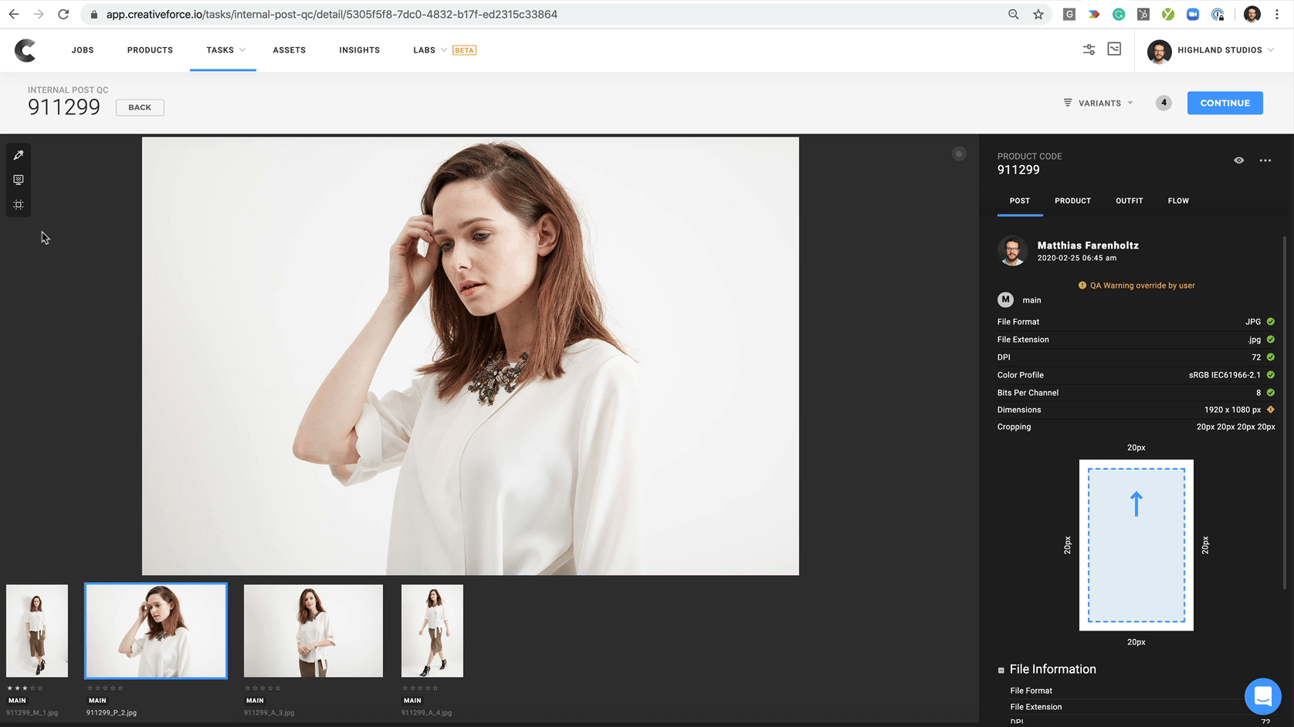Open Chrome's three-dot menu
Viewport: 1294px width, 727px height.
[1277, 14]
